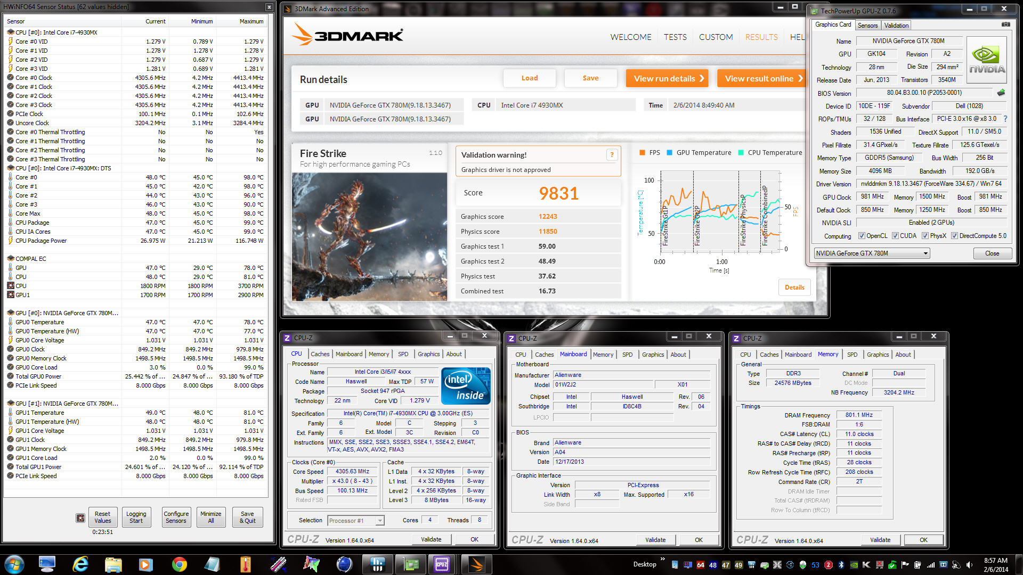Click the Bluetooth tray icon
Image resolution: width=1023 pixels, height=575 pixels.
coord(841,564)
